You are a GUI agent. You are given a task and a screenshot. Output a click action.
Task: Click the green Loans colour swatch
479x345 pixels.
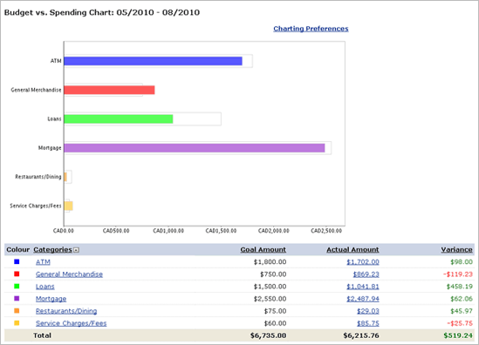[17, 286]
